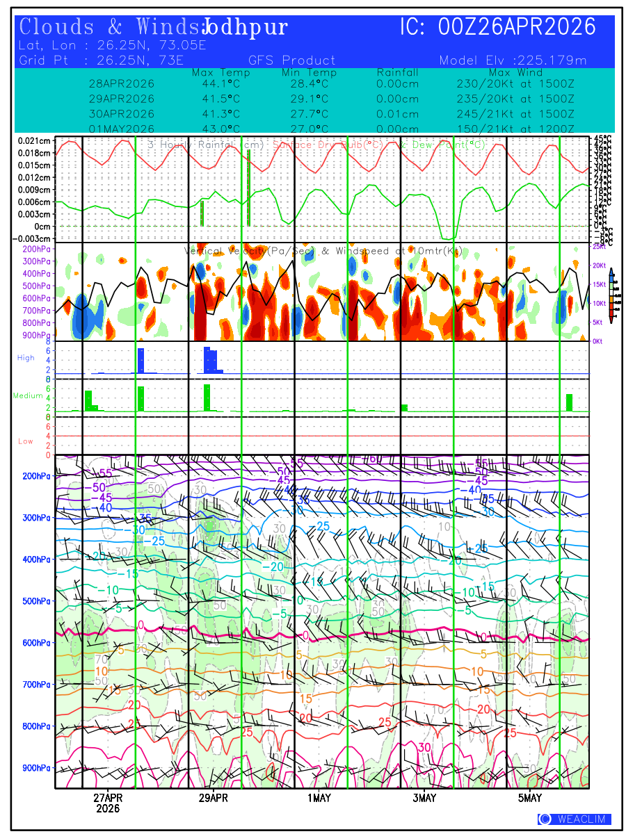
Task: Click the vertical velocity color scale legend
Action: pyautogui.click(x=611, y=296)
